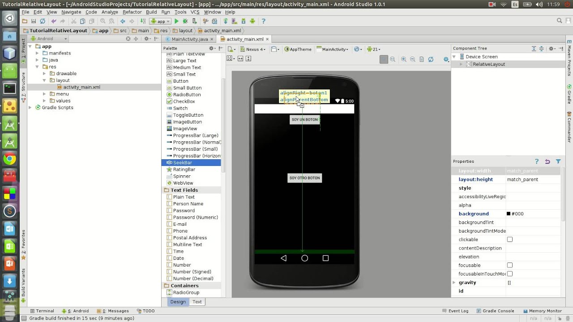Click the Palette list vertical scrollbar
Image resolution: width=573 pixels, height=322 pixels.
(223, 125)
